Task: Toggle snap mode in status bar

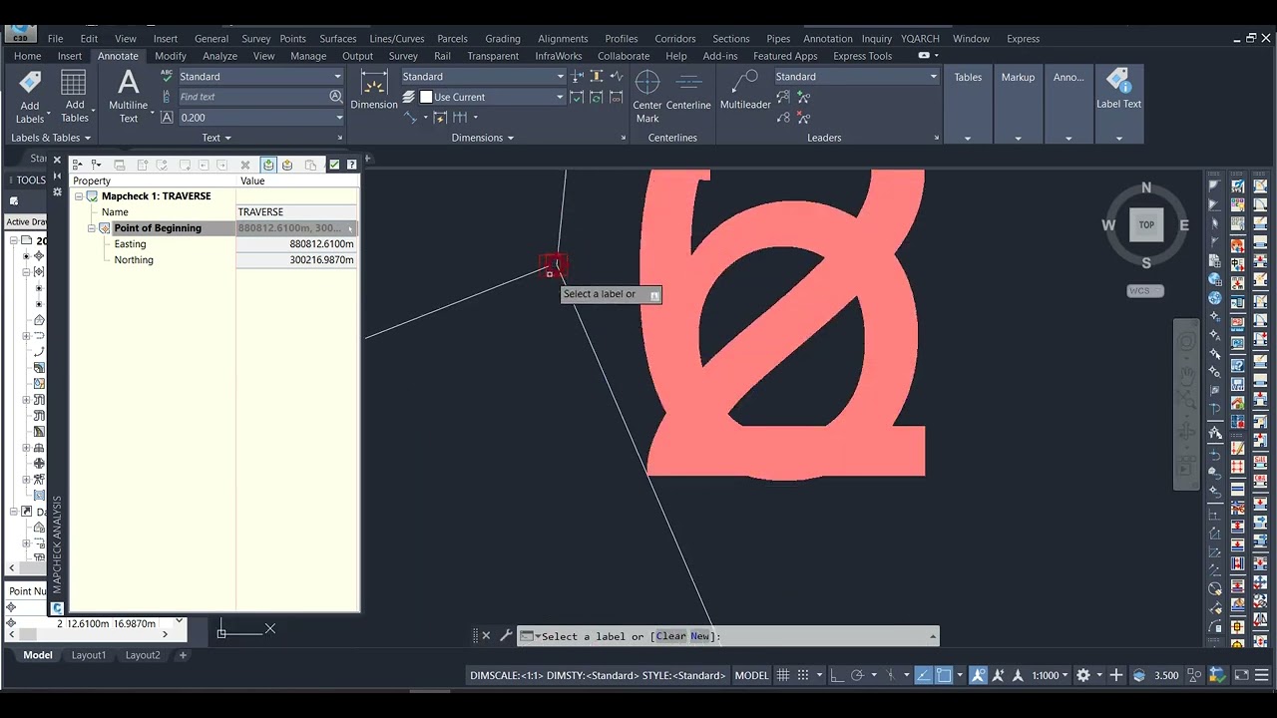Action: (803, 675)
